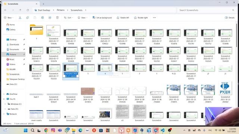Image resolution: width=239 pixels, height=134 pixels.
Task: Select the image named test 1
Action: [x=36, y=95]
